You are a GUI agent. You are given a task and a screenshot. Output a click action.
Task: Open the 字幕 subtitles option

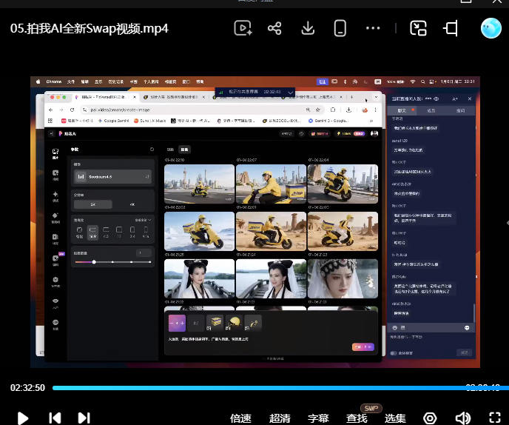coord(318,418)
